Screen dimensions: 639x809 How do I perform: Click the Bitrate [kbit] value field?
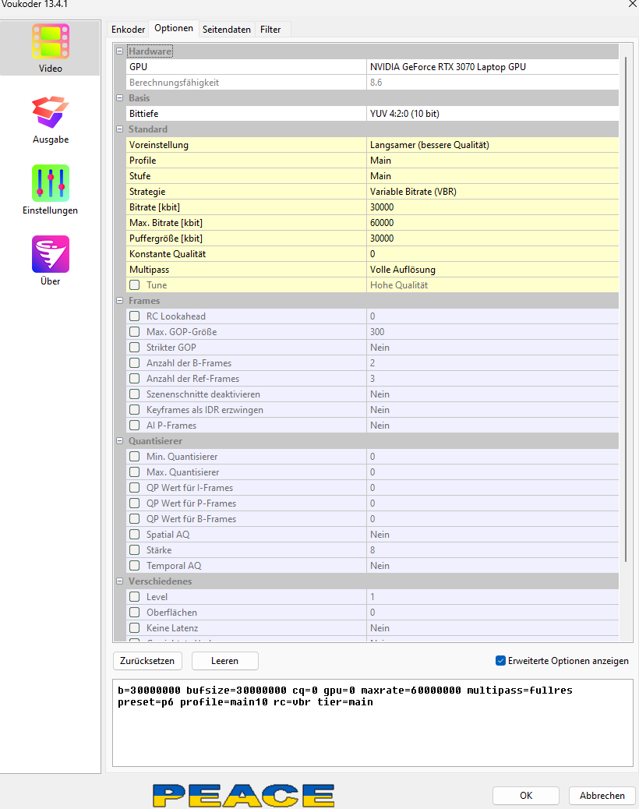(x=492, y=207)
